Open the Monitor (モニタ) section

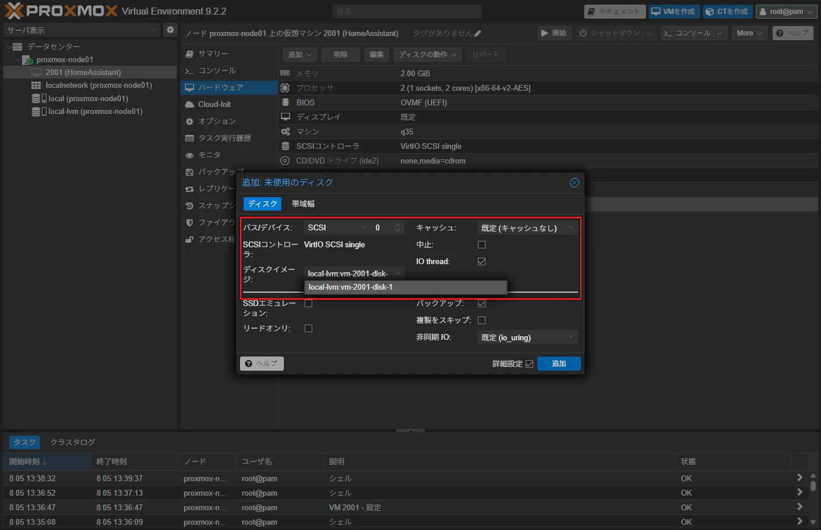tap(229, 155)
